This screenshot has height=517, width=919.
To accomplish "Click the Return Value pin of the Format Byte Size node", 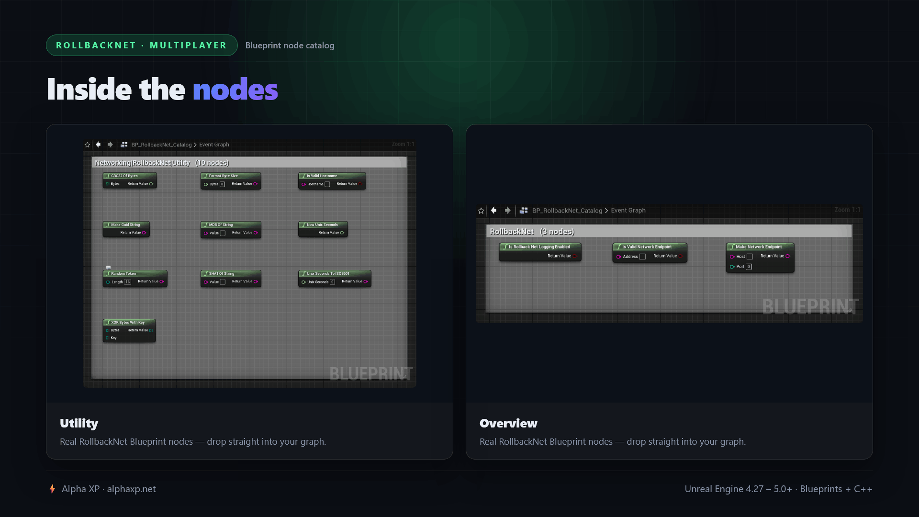I will click(x=255, y=184).
